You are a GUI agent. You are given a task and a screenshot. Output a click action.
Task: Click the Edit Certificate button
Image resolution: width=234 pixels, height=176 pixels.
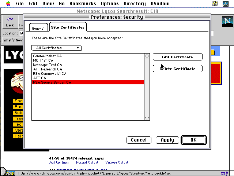178,57
